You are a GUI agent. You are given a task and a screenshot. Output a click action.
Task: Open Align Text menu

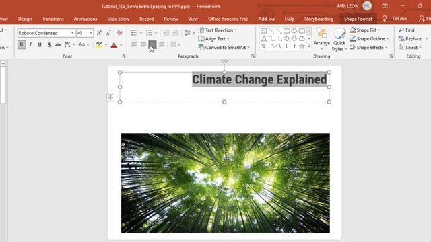[214, 39]
